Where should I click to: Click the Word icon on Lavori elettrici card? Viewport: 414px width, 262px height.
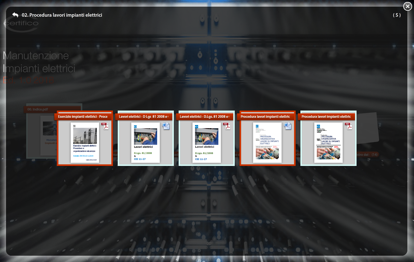[166, 126]
